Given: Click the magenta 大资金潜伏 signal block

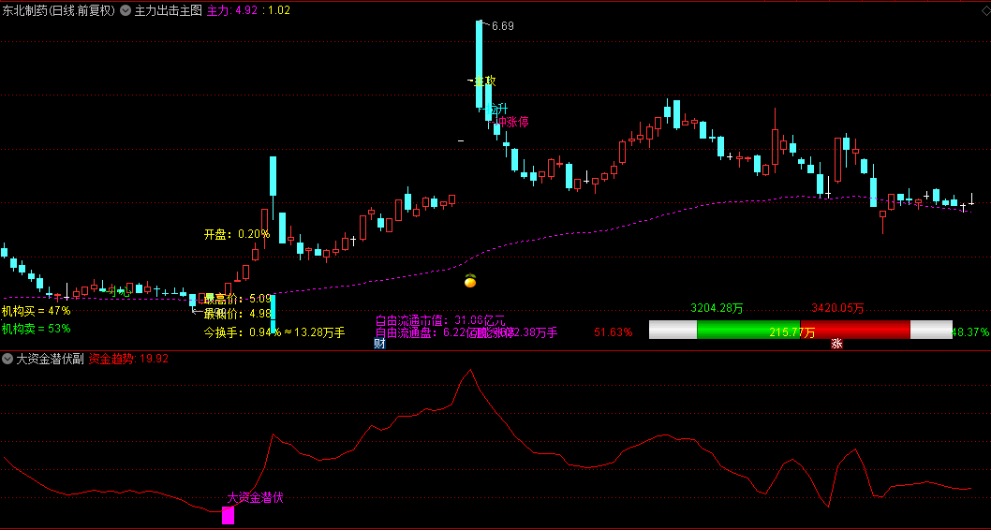Looking at the screenshot, I should (x=229, y=515).
